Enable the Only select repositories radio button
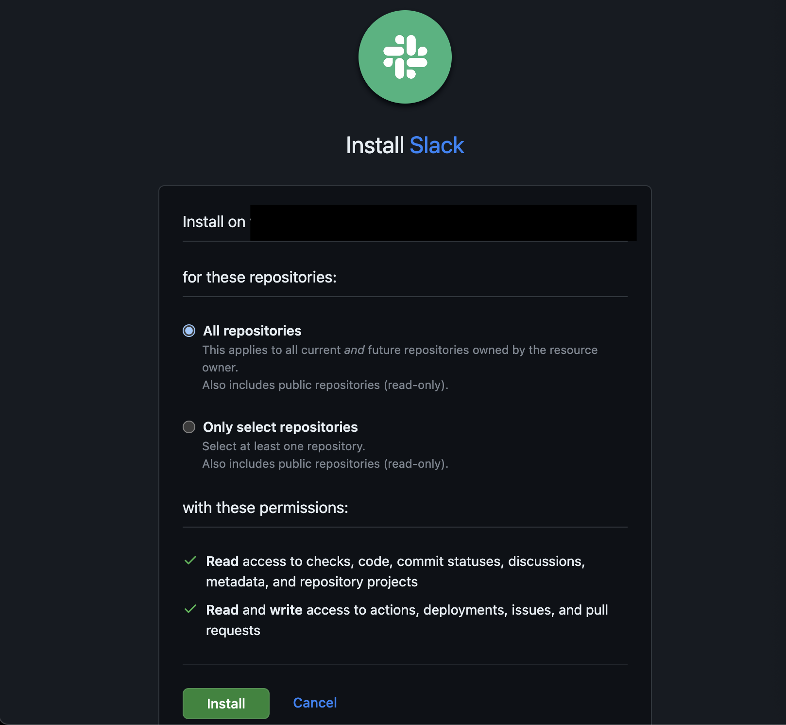 (x=189, y=427)
